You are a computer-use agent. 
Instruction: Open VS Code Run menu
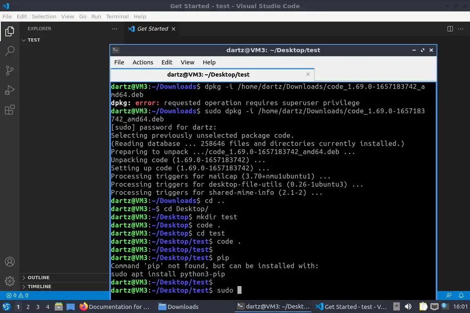pos(96,16)
